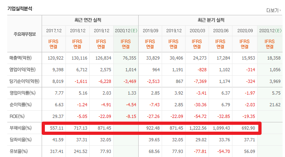Click ROE value -19.35

249,116
